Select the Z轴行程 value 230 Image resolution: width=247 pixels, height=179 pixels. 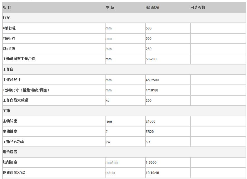pos(148,49)
